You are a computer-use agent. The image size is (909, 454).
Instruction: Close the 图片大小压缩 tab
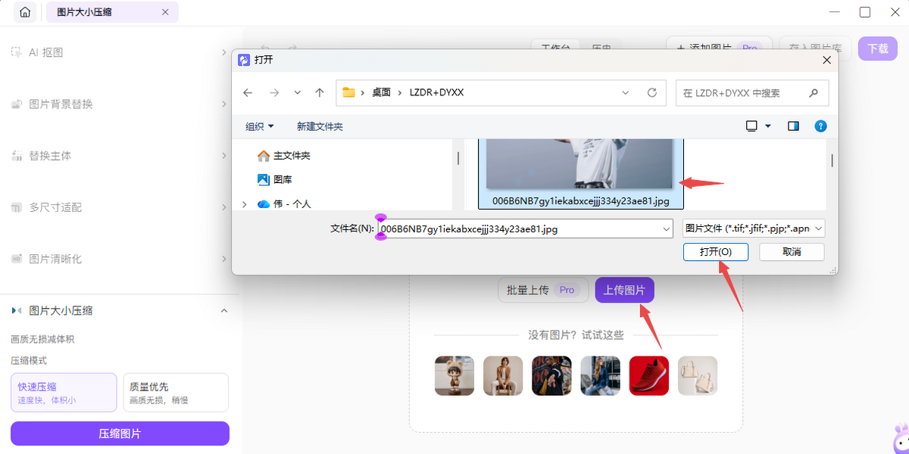166,12
